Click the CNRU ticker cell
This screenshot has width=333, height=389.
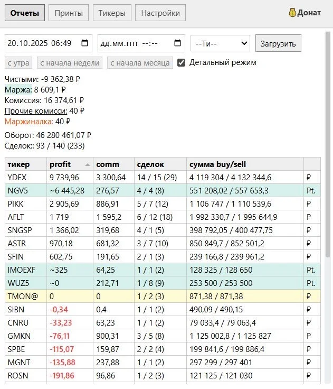point(26,323)
